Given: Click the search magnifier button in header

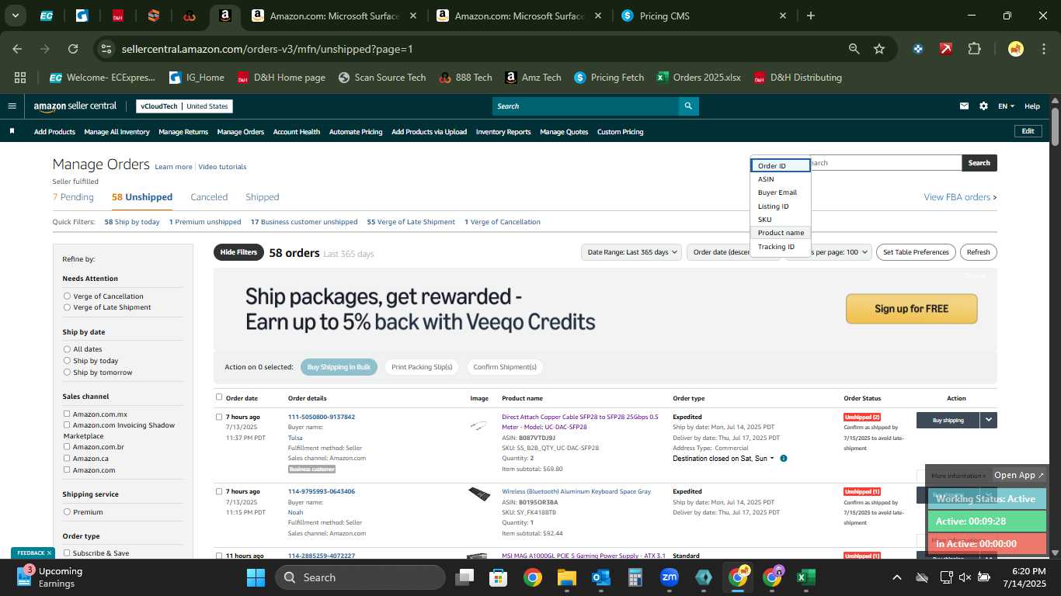Looking at the screenshot, I should coord(688,106).
